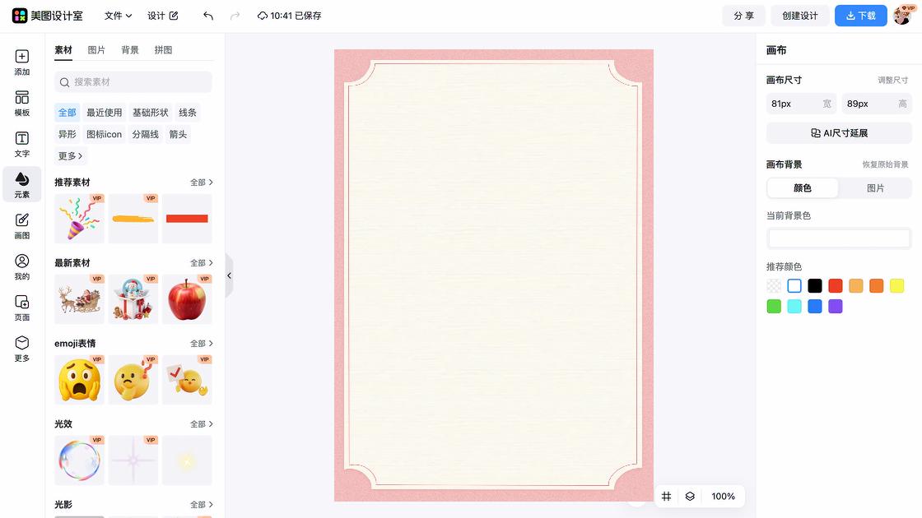Open the 添加 add panel in sidebar
Viewport: 922px width, 518px height.
click(x=21, y=63)
